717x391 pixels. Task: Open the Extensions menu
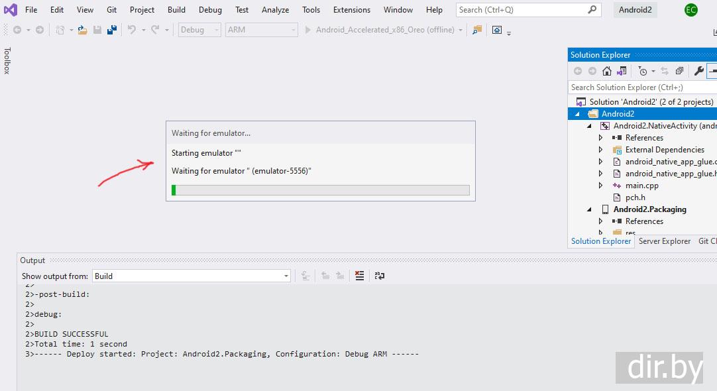[351, 10]
